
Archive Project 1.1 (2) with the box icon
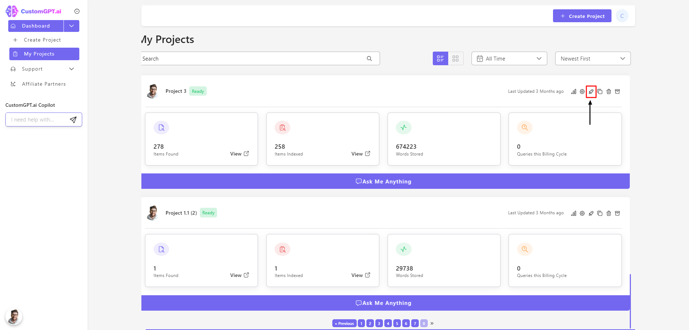(x=618, y=213)
